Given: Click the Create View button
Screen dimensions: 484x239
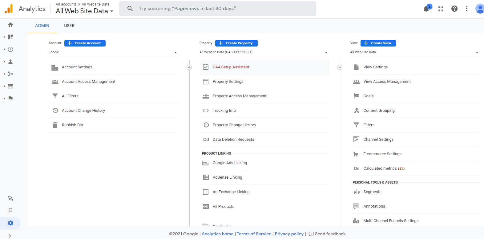Looking at the screenshot, I should point(378,43).
